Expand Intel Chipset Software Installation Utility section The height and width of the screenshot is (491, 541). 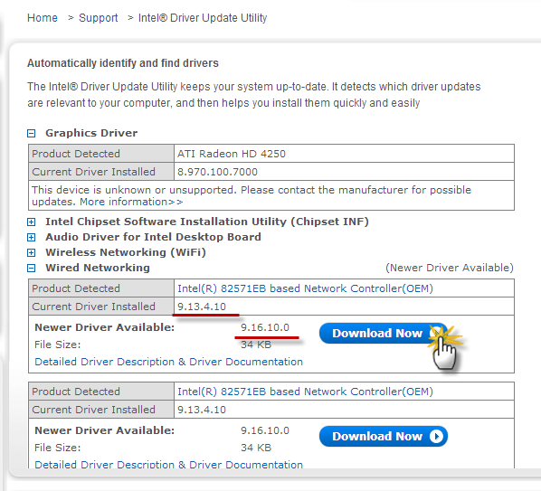[32, 222]
